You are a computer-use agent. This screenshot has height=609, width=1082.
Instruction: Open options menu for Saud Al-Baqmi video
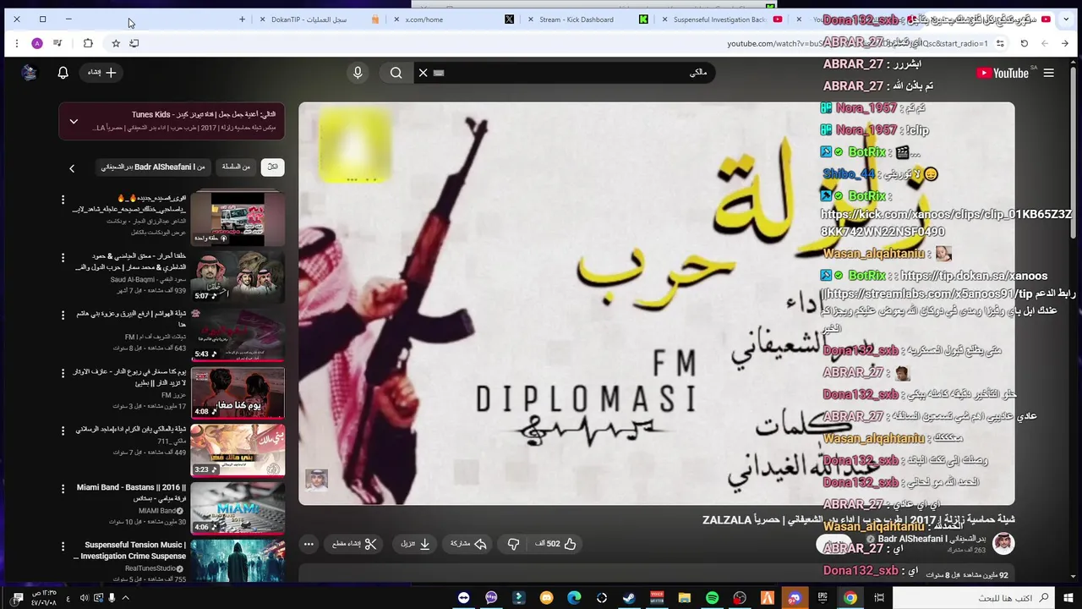(x=63, y=257)
